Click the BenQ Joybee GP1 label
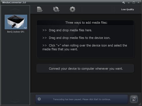The image size is (142, 106). click(x=16, y=32)
